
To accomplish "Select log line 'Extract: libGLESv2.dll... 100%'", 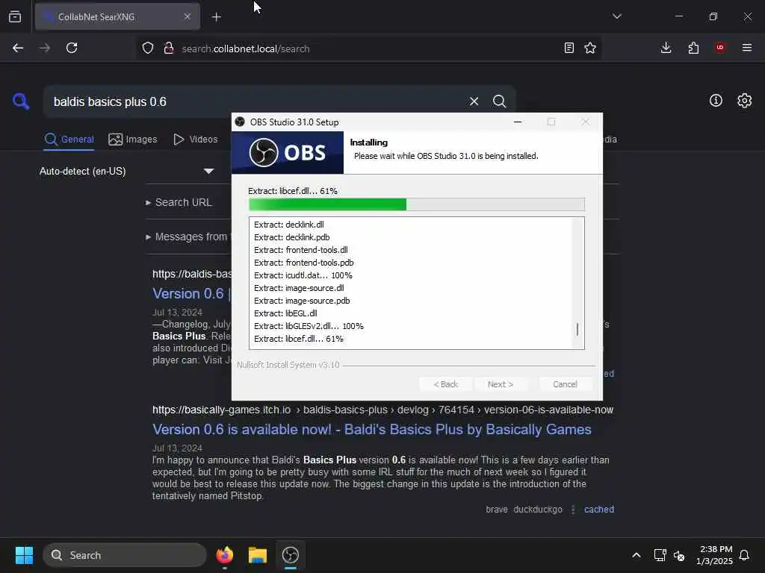I will [309, 325].
